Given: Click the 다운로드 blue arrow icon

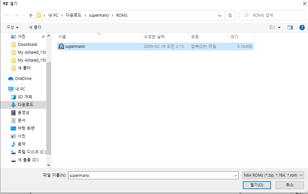Looking at the screenshot, I should (13, 105).
